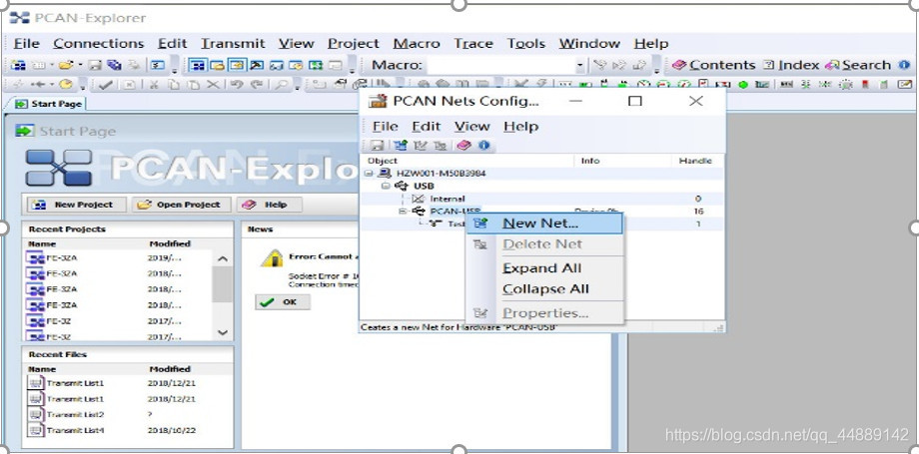919x454 pixels.
Task: Click the yellow clock icon in the connection toolbar
Action: click(x=66, y=85)
